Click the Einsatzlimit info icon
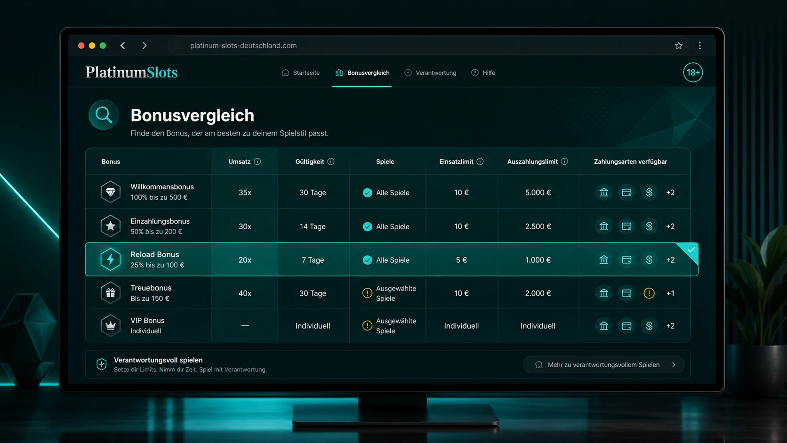Screen dimensions: 787x443 point(480,161)
